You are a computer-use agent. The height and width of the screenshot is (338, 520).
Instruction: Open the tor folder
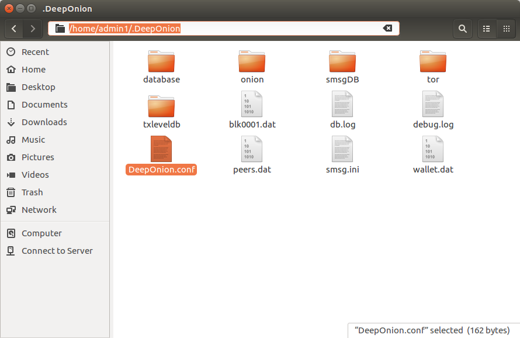tap(433, 61)
